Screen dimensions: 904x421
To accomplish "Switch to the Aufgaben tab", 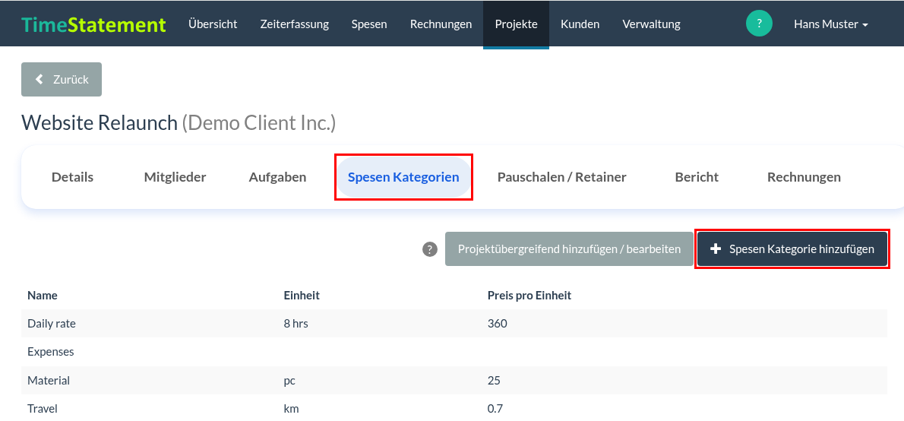I will coord(278,177).
